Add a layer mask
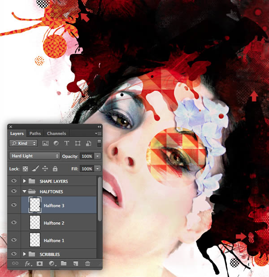The height and width of the screenshot is (277, 269). tap(39, 264)
